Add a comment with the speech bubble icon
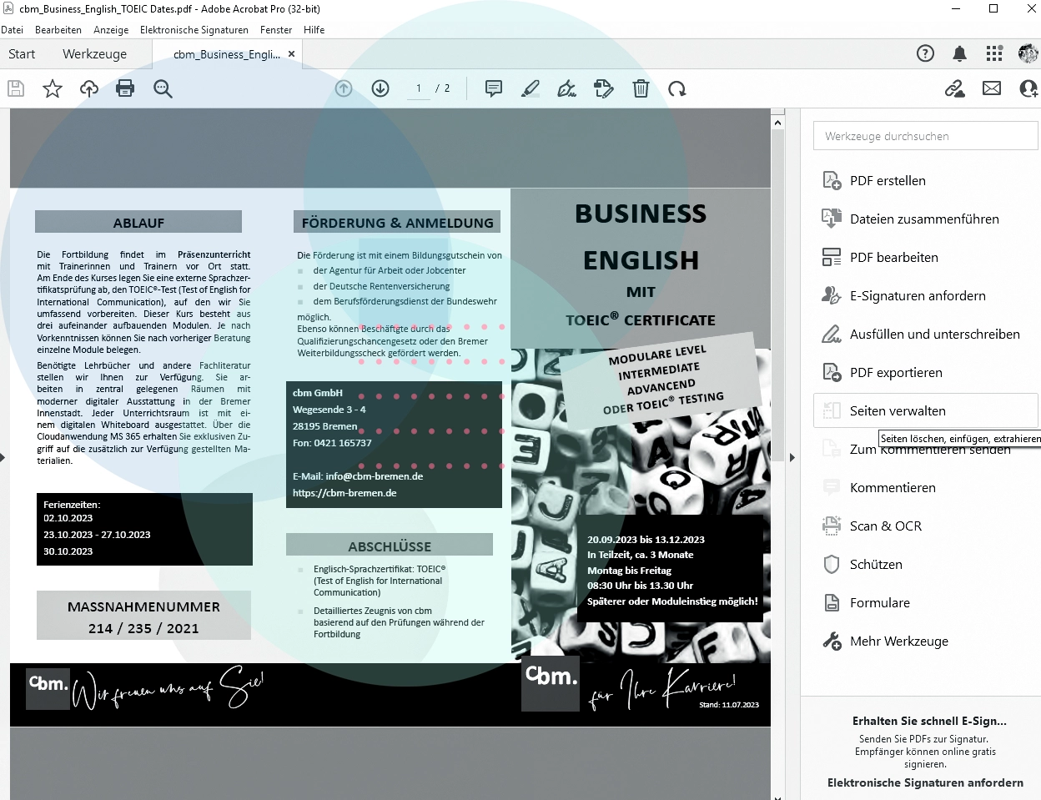The height and width of the screenshot is (800, 1041). 494,88
